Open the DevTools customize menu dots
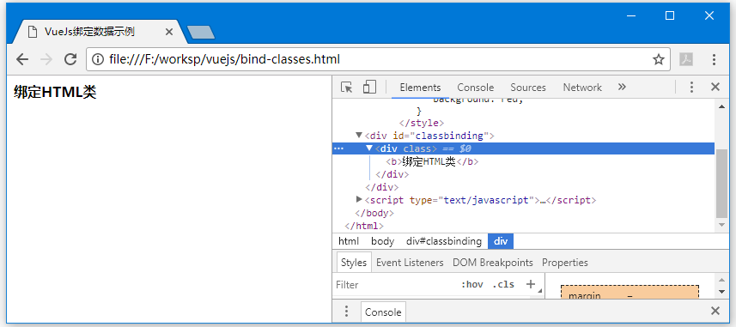The height and width of the screenshot is (327, 736). click(691, 88)
